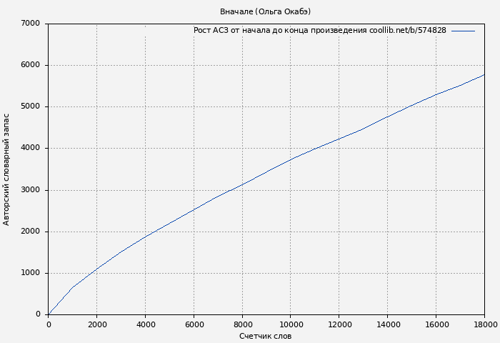Click the curve's end point at 18000 words
Image resolution: width=500 pixels, height=343 pixels.
[x=484, y=74]
